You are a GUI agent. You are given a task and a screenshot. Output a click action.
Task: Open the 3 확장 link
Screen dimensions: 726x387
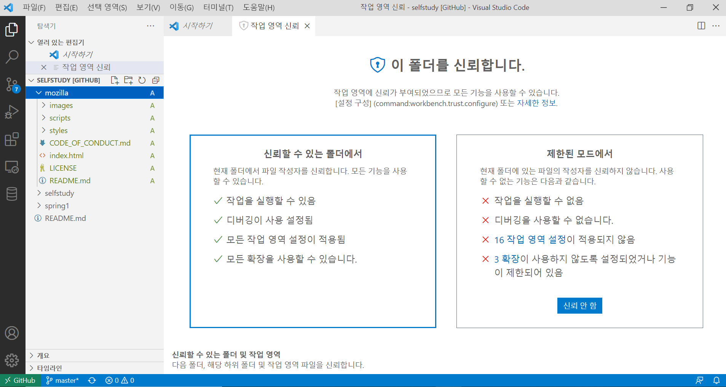coord(507,259)
